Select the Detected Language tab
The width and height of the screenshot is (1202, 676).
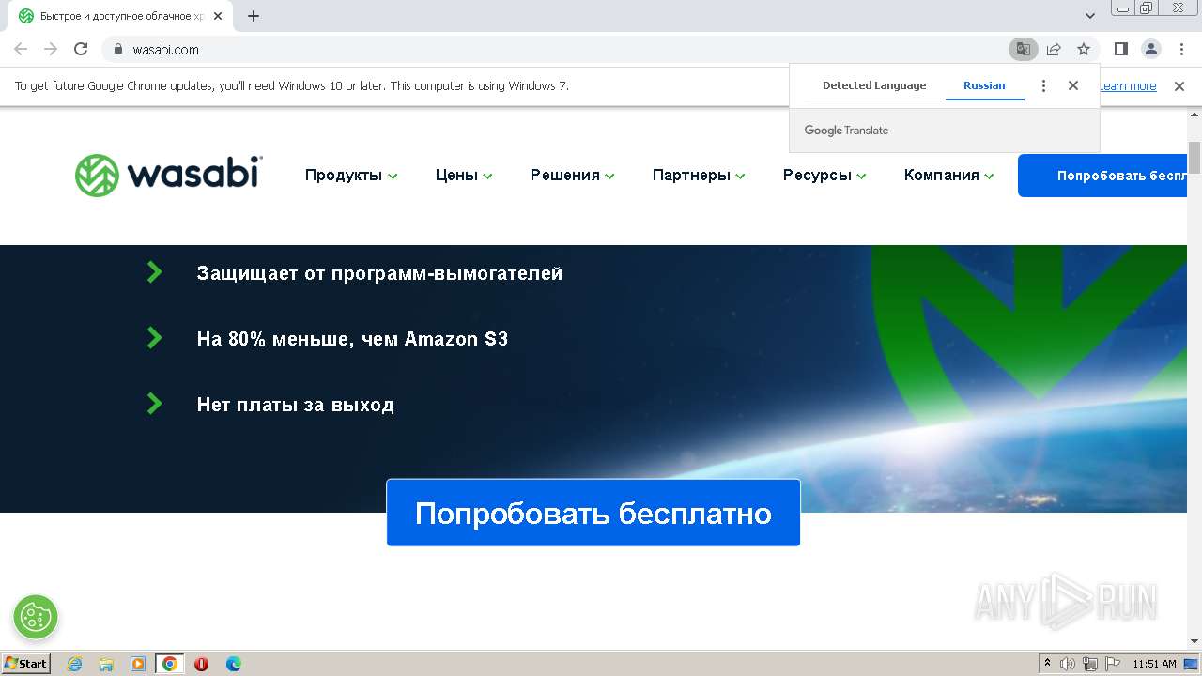click(874, 85)
